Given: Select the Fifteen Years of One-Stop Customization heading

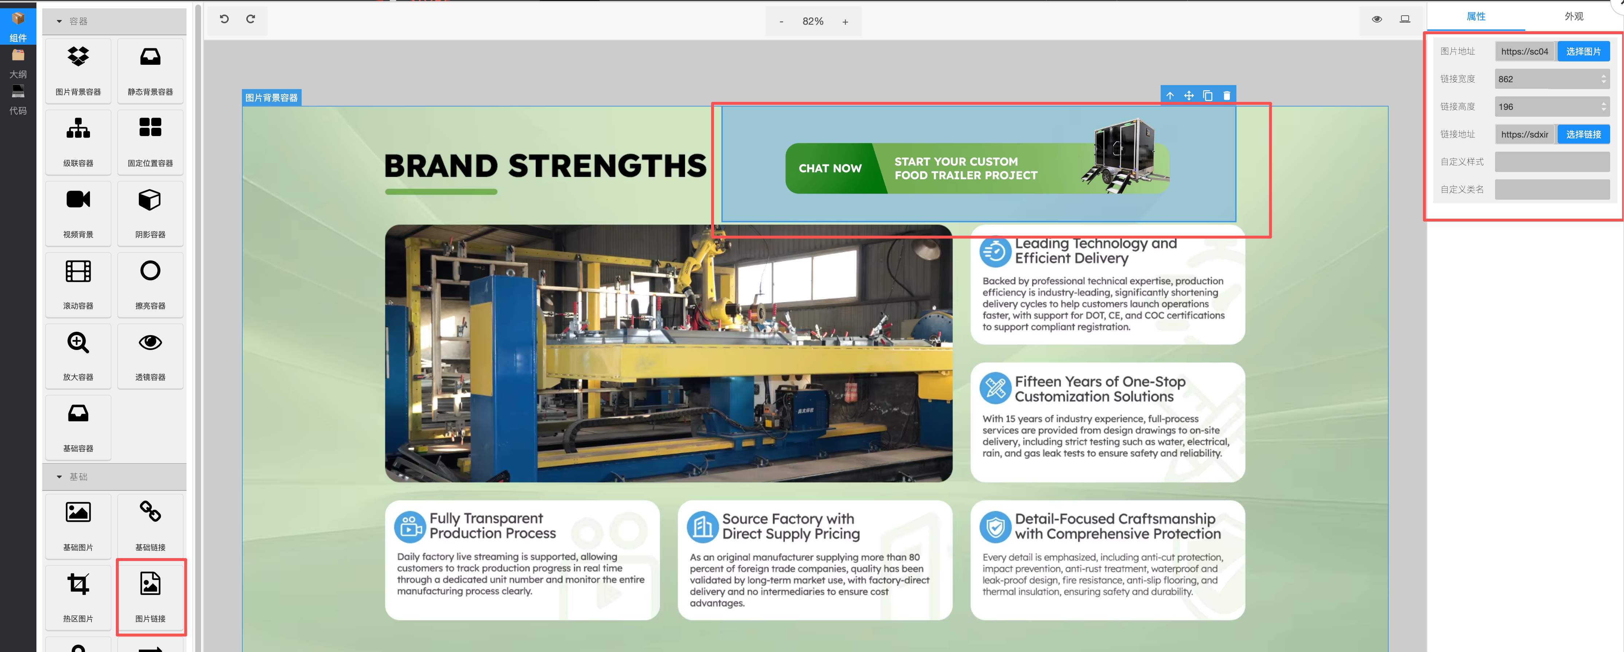Looking at the screenshot, I should pos(1100,389).
